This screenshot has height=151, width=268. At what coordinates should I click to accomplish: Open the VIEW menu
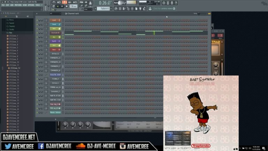click(x=25, y=5)
